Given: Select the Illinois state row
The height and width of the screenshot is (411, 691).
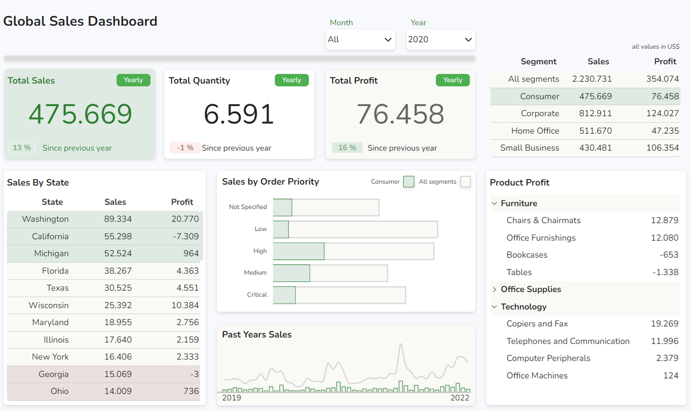Looking at the screenshot, I should [103, 340].
